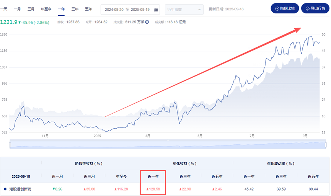Screen dimensions: 331x196
Task: Click the 导出行情 button
Action: (315, 8)
